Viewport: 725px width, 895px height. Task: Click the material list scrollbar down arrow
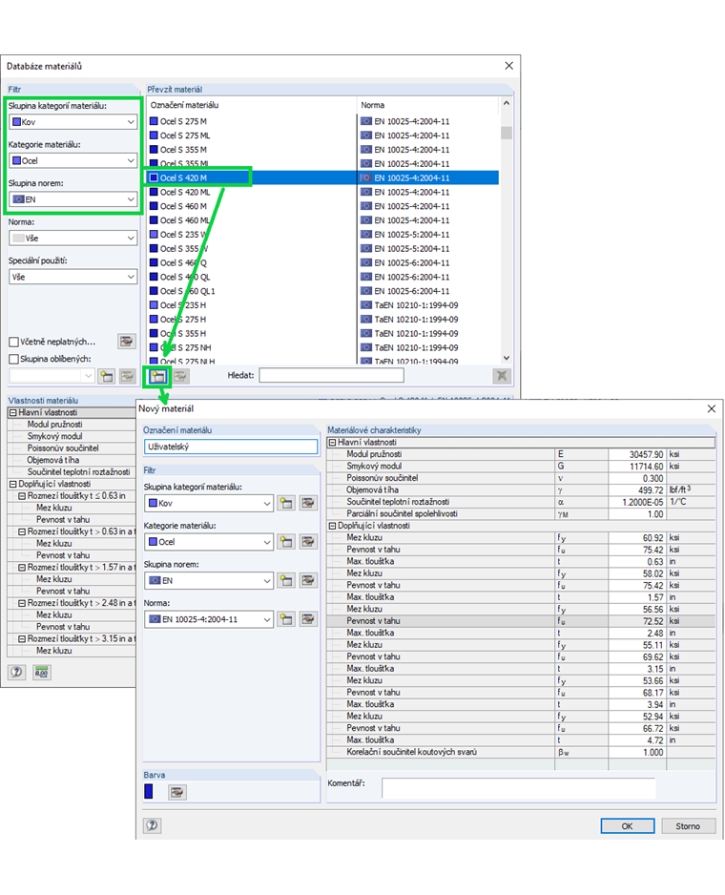coord(507,358)
